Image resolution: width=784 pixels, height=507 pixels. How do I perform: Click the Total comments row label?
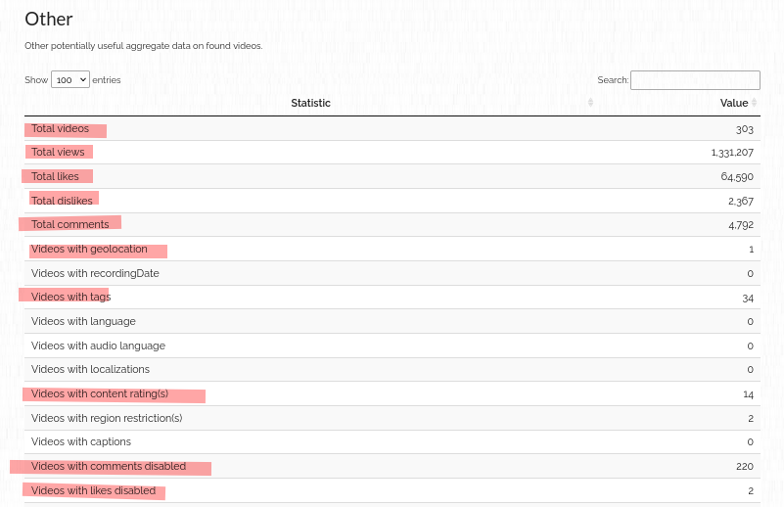coord(69,225)
